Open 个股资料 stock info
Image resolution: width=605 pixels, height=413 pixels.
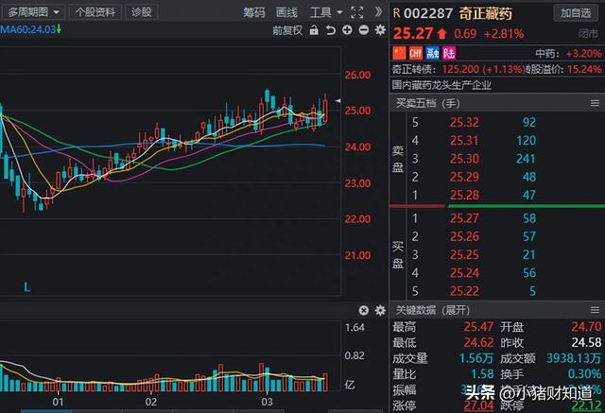click(95, 12)
